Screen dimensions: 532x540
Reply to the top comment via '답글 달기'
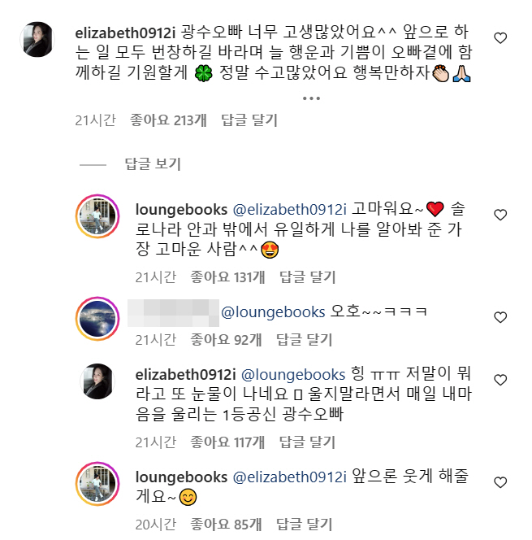click(x=249, y=120)
